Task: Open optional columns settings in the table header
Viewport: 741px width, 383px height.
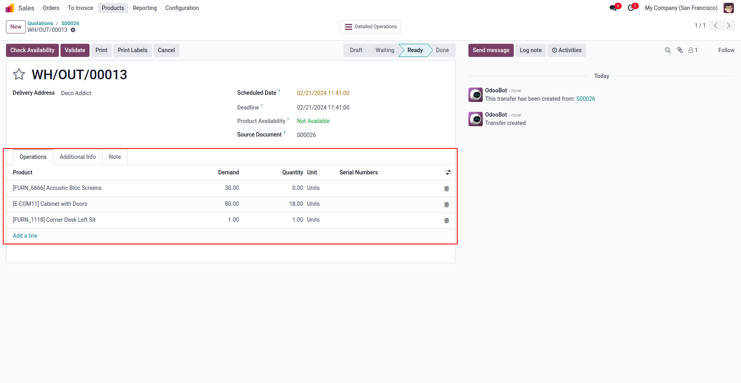Action: [448, 172]
